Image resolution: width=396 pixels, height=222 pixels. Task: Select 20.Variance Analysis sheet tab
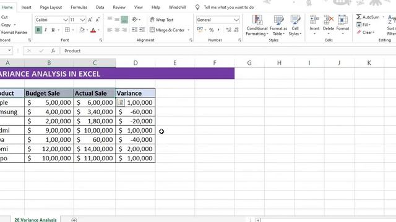[x=36, y=220]
